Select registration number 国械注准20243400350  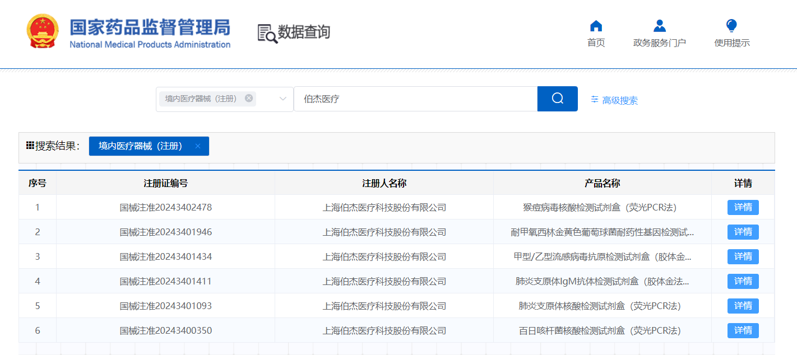coord(166,330)
